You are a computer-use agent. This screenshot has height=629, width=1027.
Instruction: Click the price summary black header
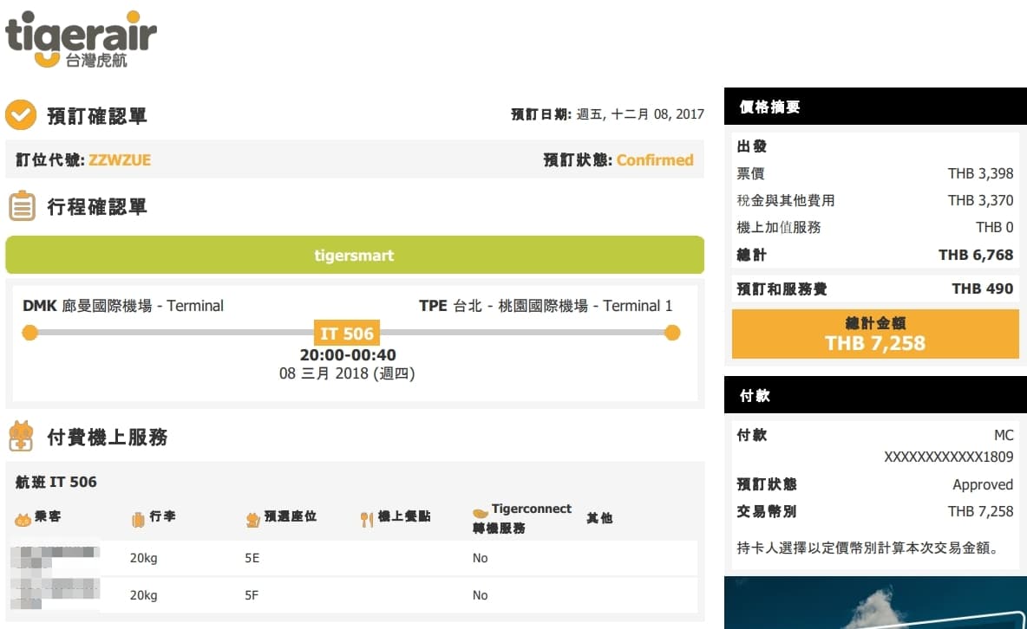[875, 106]
